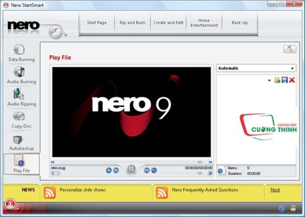Open Personalize slide shows news item
This screenshot has height=217, width=305.
83,190
